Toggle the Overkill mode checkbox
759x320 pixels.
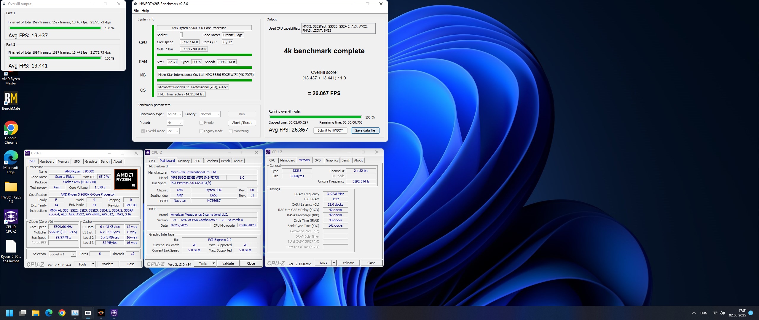click(143, 131)
